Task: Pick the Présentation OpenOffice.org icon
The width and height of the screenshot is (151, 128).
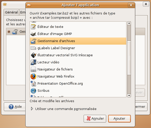Action: pos(33,83)
